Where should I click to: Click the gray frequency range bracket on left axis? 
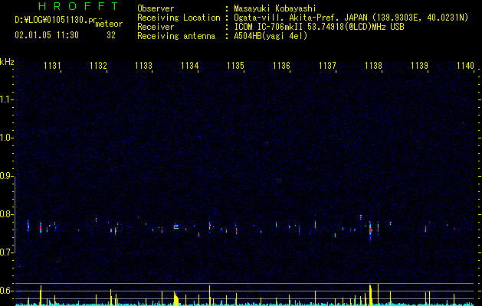[x=15, y=215]
